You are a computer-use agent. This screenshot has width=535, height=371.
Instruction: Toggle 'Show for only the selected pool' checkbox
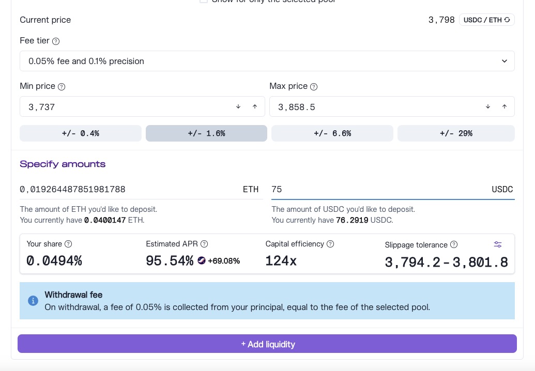coord(204,1)
